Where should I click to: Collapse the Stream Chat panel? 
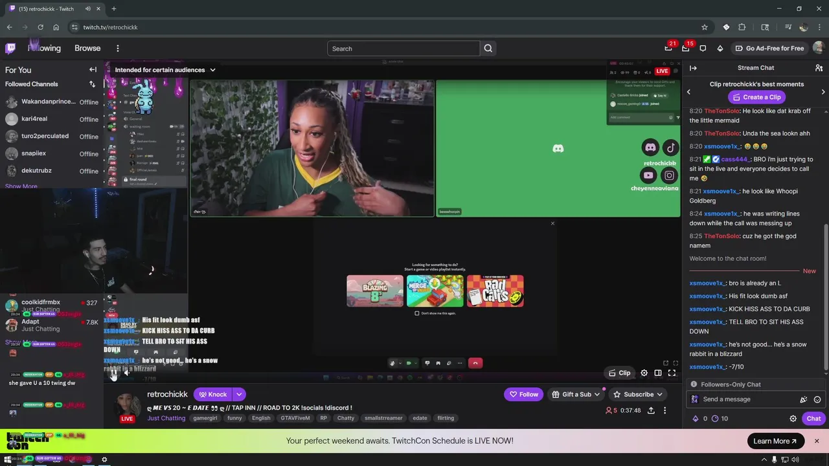(x=693, y=68)
